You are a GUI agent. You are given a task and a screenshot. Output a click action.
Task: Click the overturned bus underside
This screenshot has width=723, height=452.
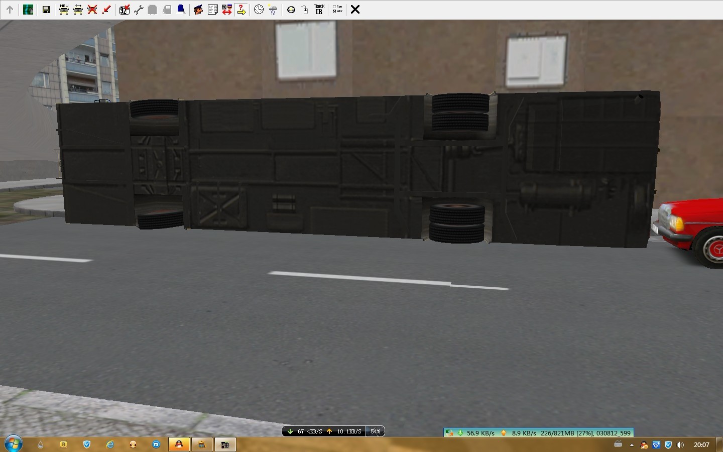[x=358, y=169]
